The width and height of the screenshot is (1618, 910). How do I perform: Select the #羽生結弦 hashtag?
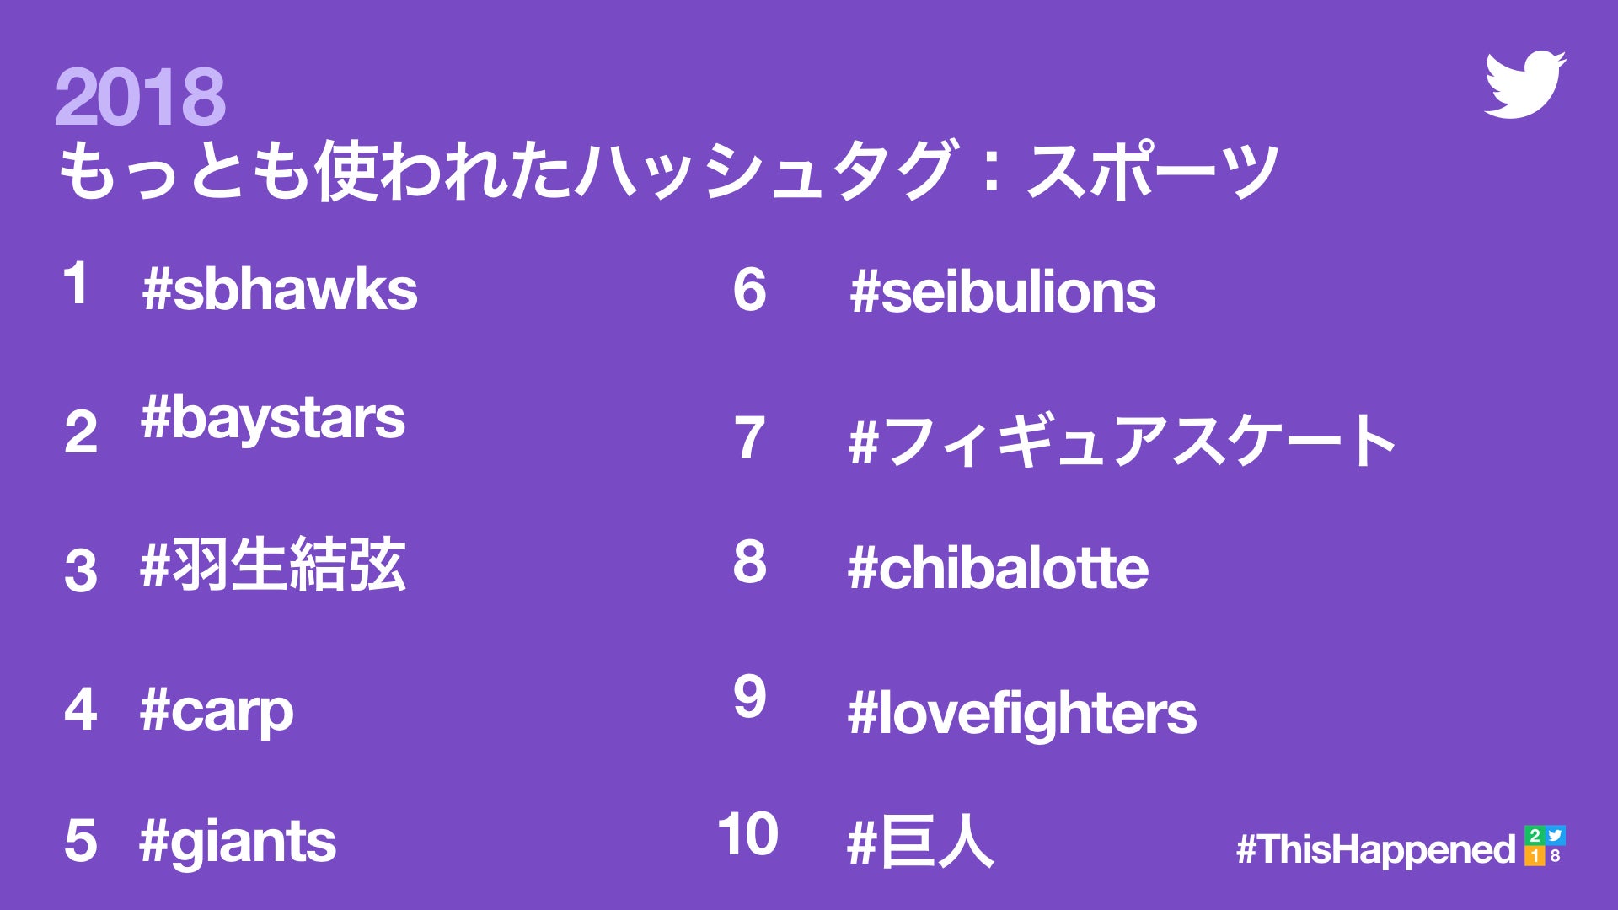(x=273, y=565)
